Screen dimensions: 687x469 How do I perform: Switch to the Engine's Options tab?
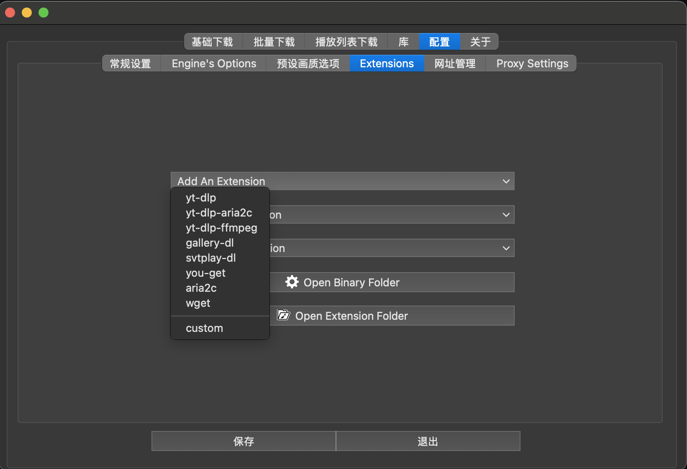click(x=214, y=64)
